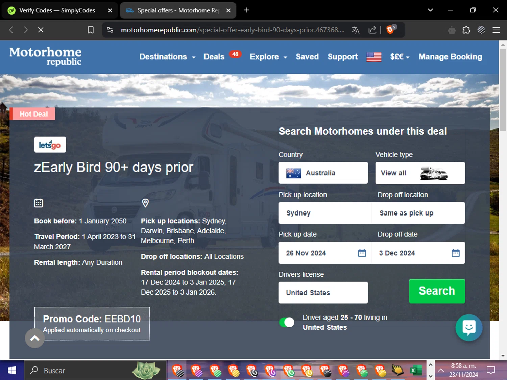Screen dimensions: 507x380
Task: Show hidden system tray icons
Action: (441, 371)
